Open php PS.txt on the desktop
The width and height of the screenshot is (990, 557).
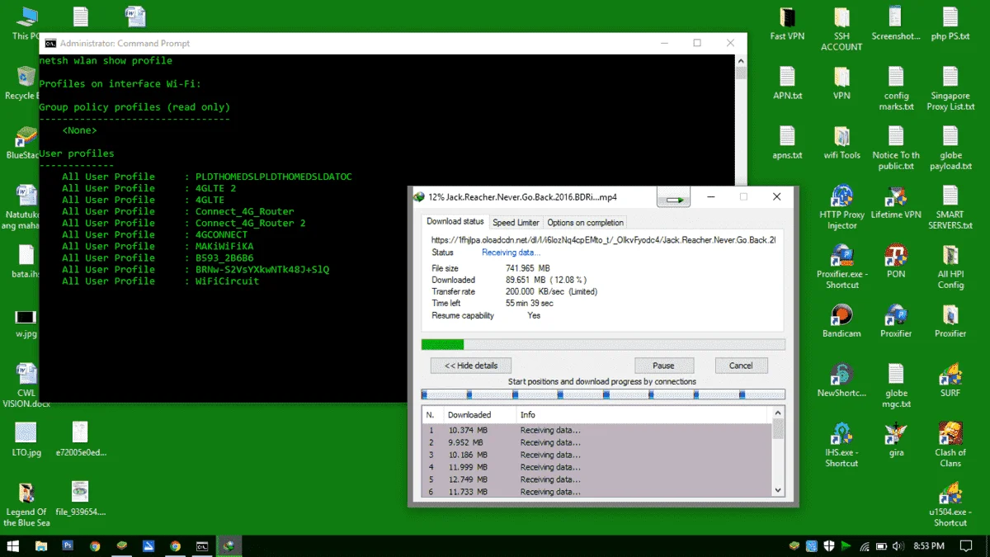[x=950, y=24]
